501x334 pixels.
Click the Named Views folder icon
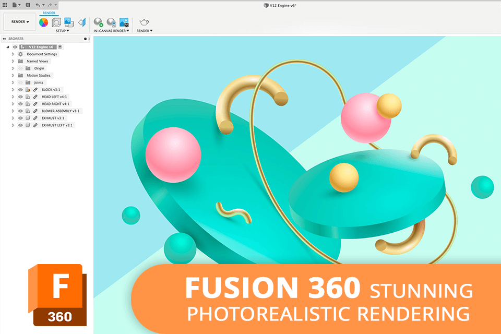click(20, 61)
